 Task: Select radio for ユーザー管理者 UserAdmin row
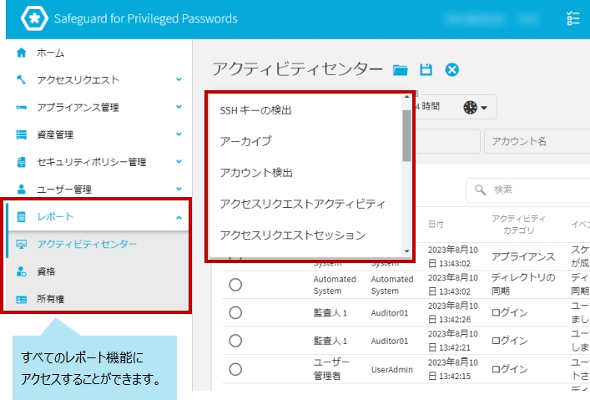(x=235, y=369)
